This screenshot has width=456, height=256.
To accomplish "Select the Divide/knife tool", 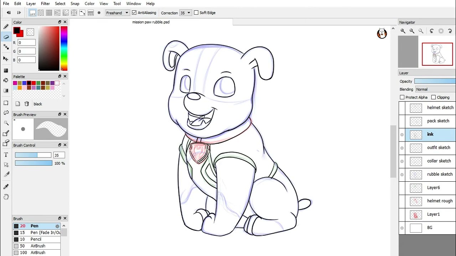I will 6,174.
